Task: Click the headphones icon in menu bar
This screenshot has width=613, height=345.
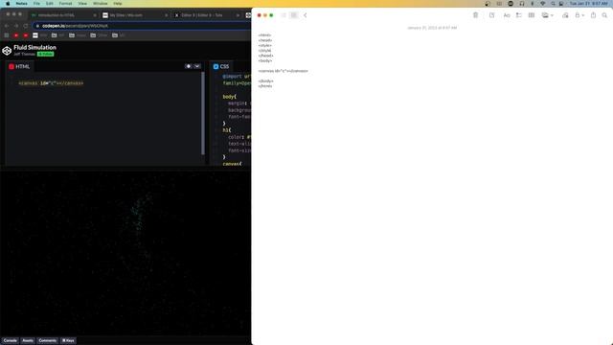Action: [521, 4]
